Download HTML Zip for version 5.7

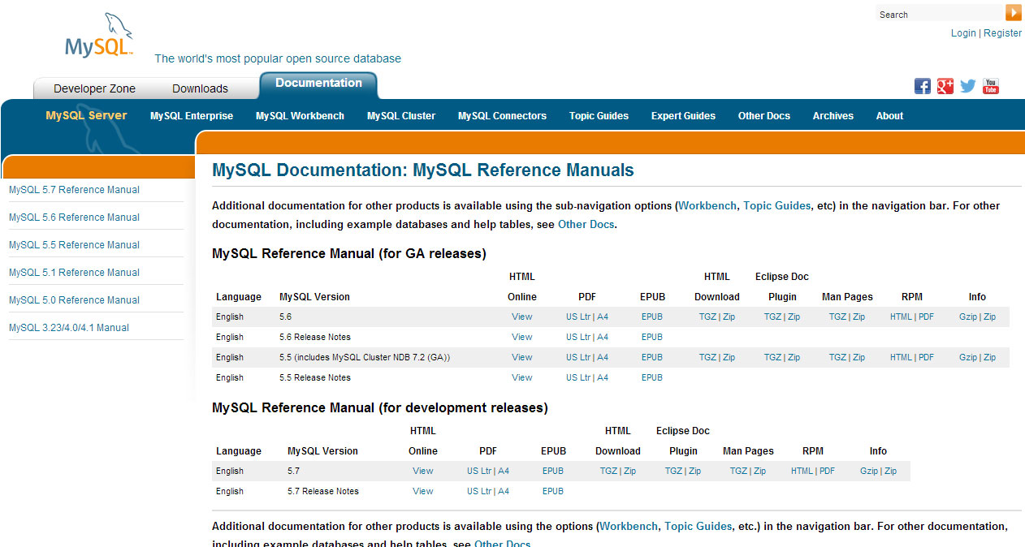pos(630,471)
